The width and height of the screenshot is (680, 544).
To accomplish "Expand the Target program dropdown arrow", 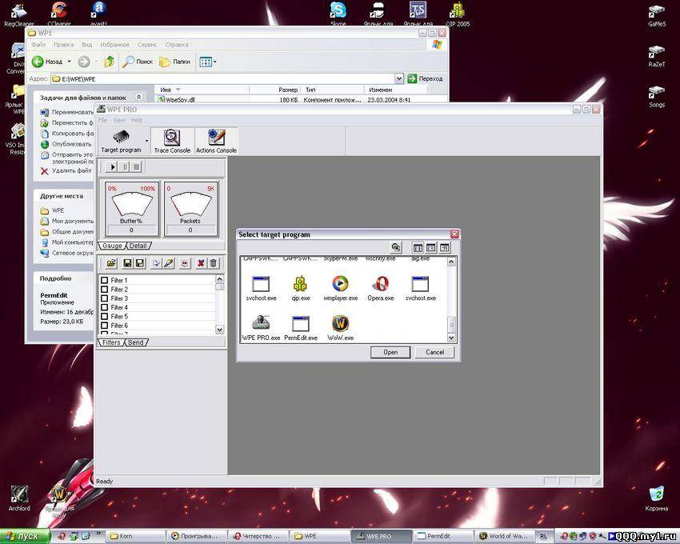I will [x=146, y=141].
